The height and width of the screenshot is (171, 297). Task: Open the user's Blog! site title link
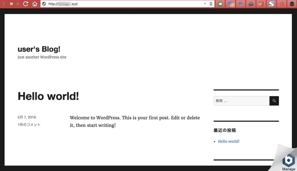click(x=39, y=49)
